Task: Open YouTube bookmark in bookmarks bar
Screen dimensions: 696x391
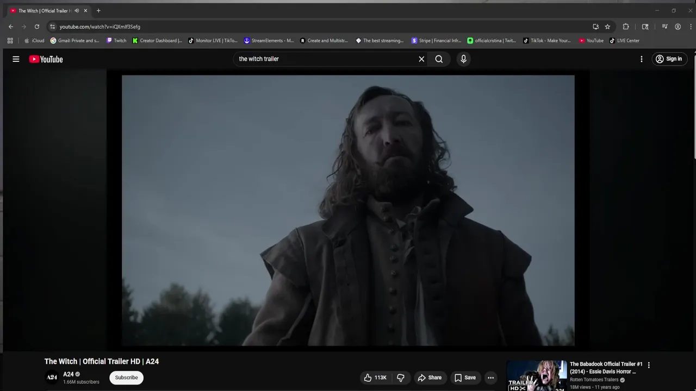Action: click(591, 41)
